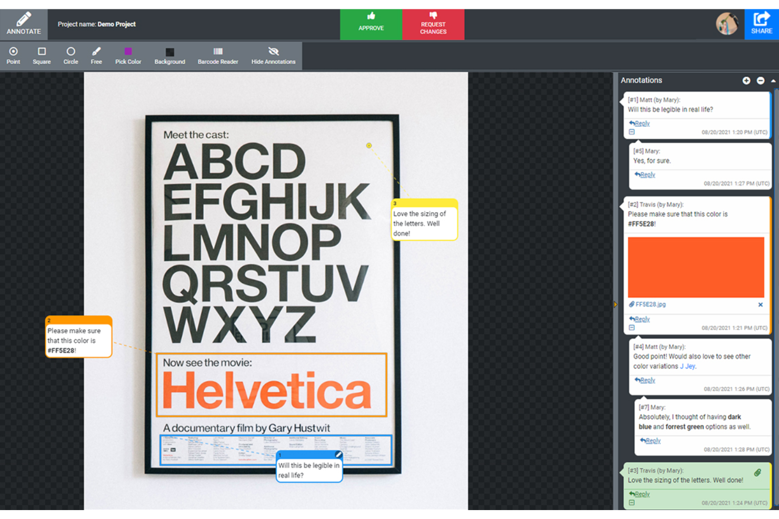779x519 pixels.
Task: Click the "08/20/2021 1:27 PM (UTC)" timestamp
Action: [736, 184]
